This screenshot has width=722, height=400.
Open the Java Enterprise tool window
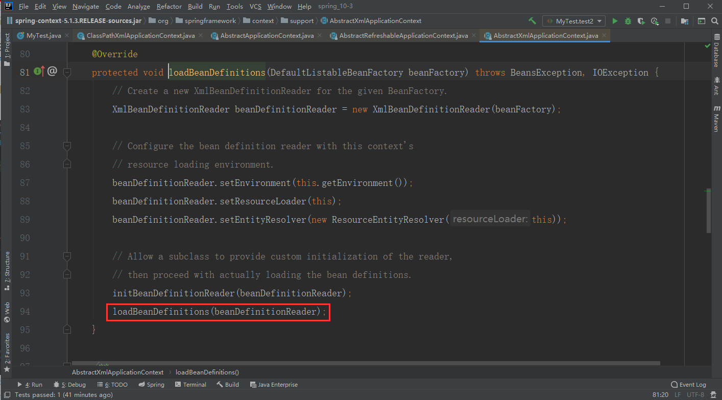click(274, 385)
